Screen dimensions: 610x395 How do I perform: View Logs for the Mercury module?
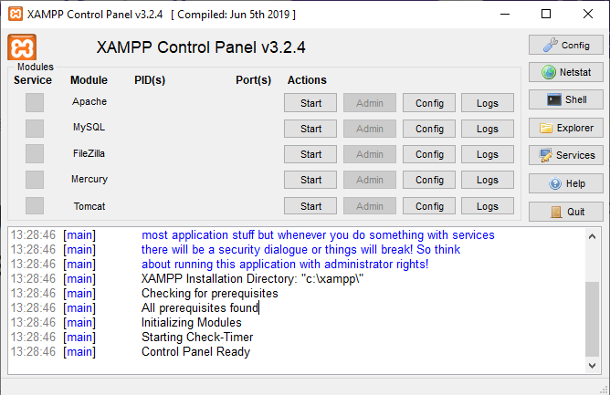pos(488,180)
